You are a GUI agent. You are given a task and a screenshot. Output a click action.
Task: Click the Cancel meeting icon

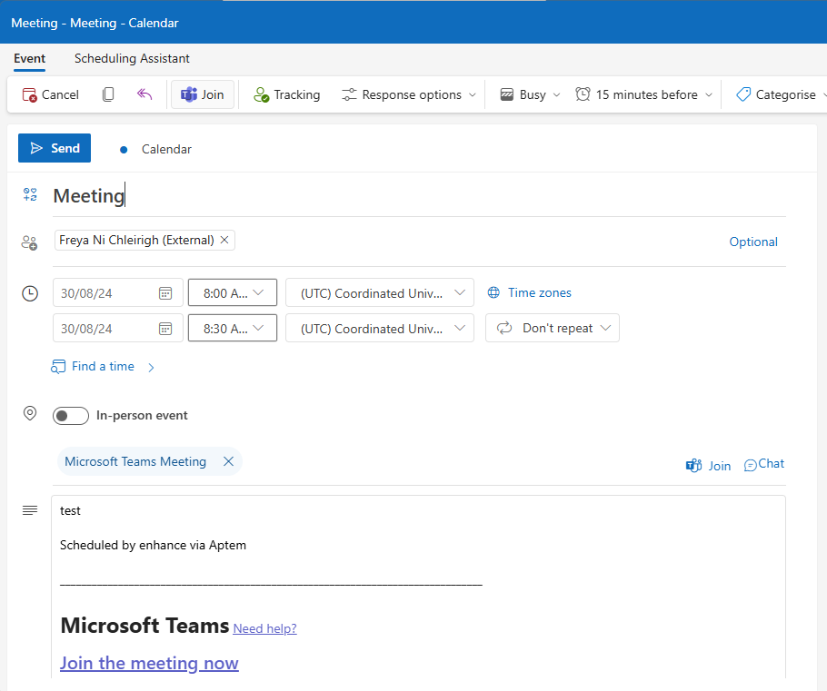tap(29, 94)
